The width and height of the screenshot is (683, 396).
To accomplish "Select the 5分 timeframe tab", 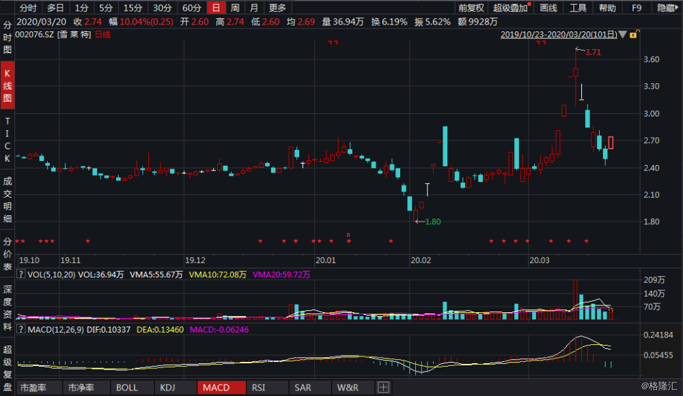I will (x=105, y=8).
